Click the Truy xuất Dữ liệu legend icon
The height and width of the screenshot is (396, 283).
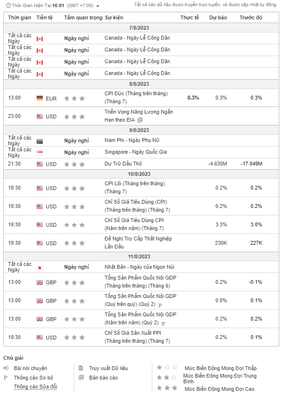click(x=81, y=368)
